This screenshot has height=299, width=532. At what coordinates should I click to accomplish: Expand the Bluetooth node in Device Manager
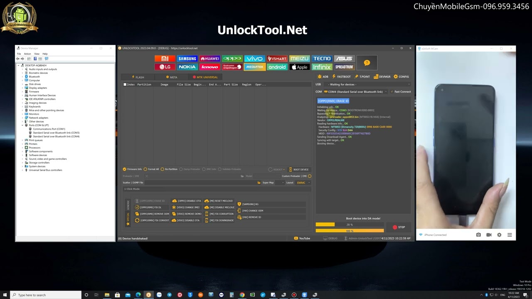[22, 77]
